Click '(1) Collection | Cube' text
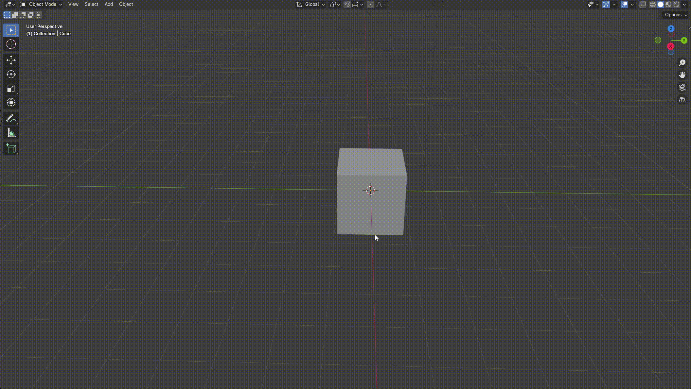This screenshot has height=389, width=691. (48, 34)
